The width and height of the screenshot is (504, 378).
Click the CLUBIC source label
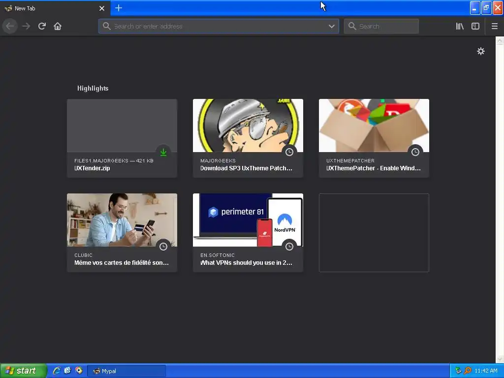coord(83,255)
